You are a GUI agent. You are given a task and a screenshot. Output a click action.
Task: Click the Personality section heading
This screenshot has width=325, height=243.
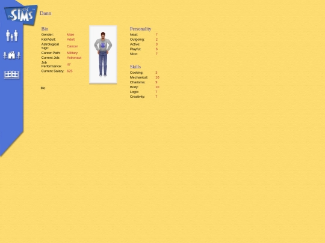(x=140, y=29)
